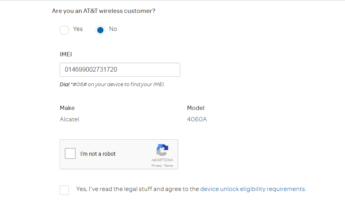Image resolution: width=345 pixels, height=218 pixels.
Task: Click the AT&T wireless customer question text
Action: pyautogui.click(x=103, y=11)
